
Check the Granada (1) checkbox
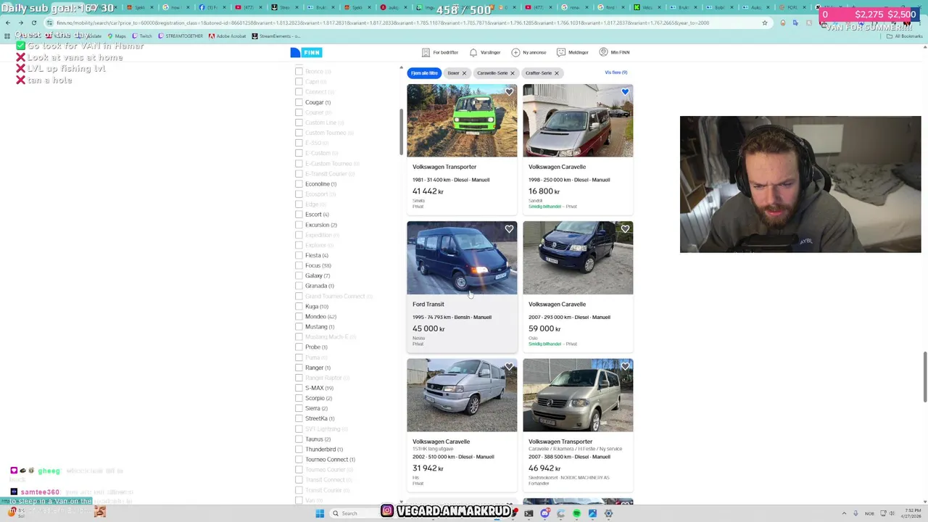299,286
